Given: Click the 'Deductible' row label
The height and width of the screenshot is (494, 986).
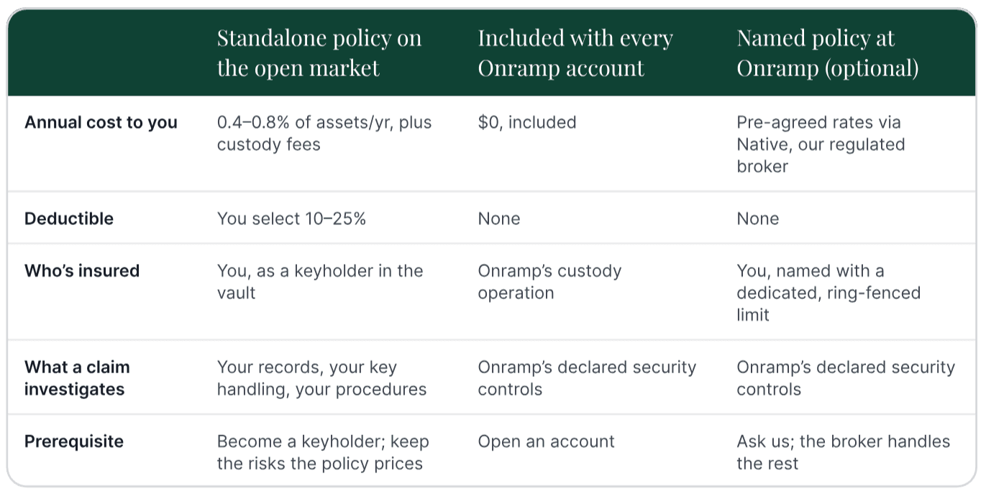Looking at the screenshot, I should point(69,219).
